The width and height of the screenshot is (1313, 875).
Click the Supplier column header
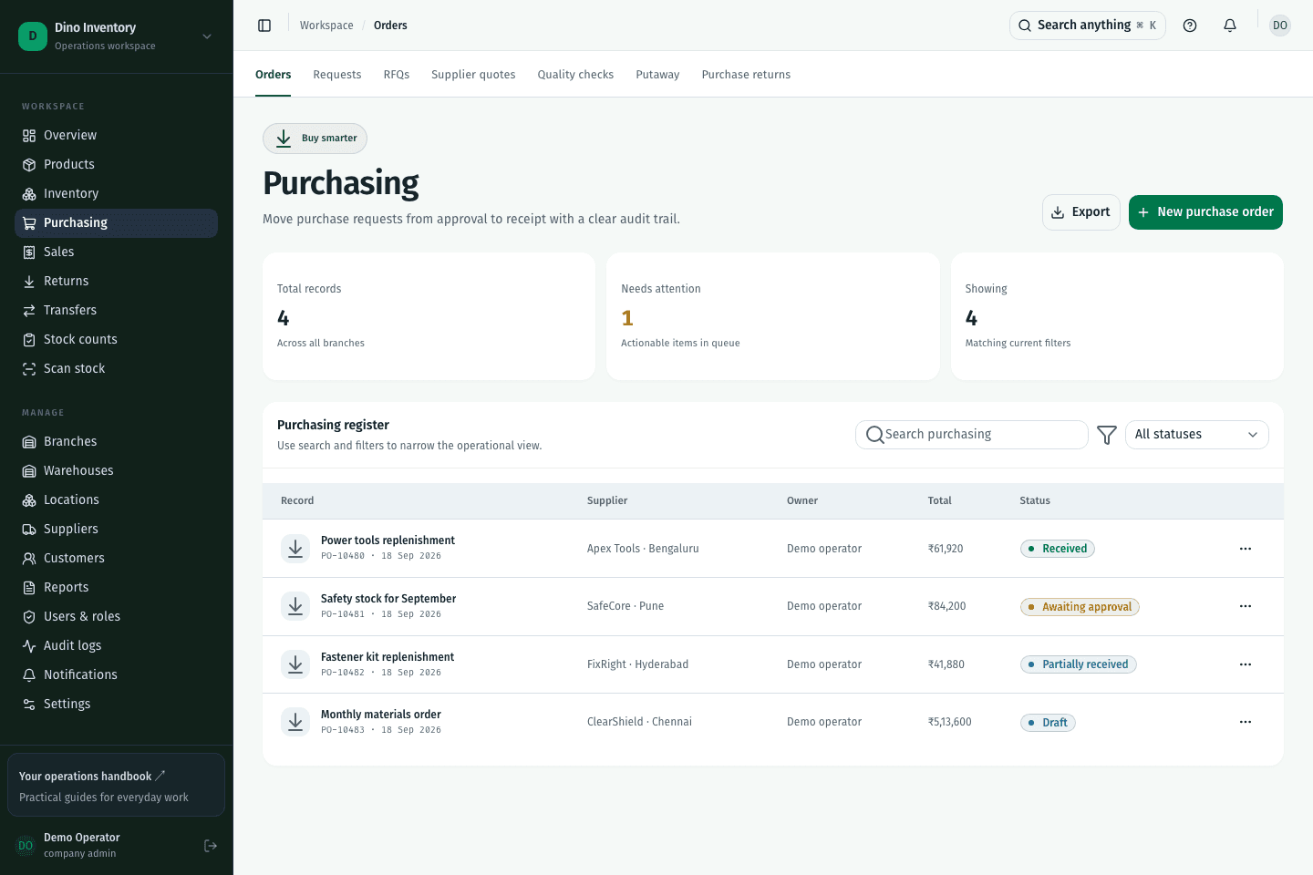[607, 500]
